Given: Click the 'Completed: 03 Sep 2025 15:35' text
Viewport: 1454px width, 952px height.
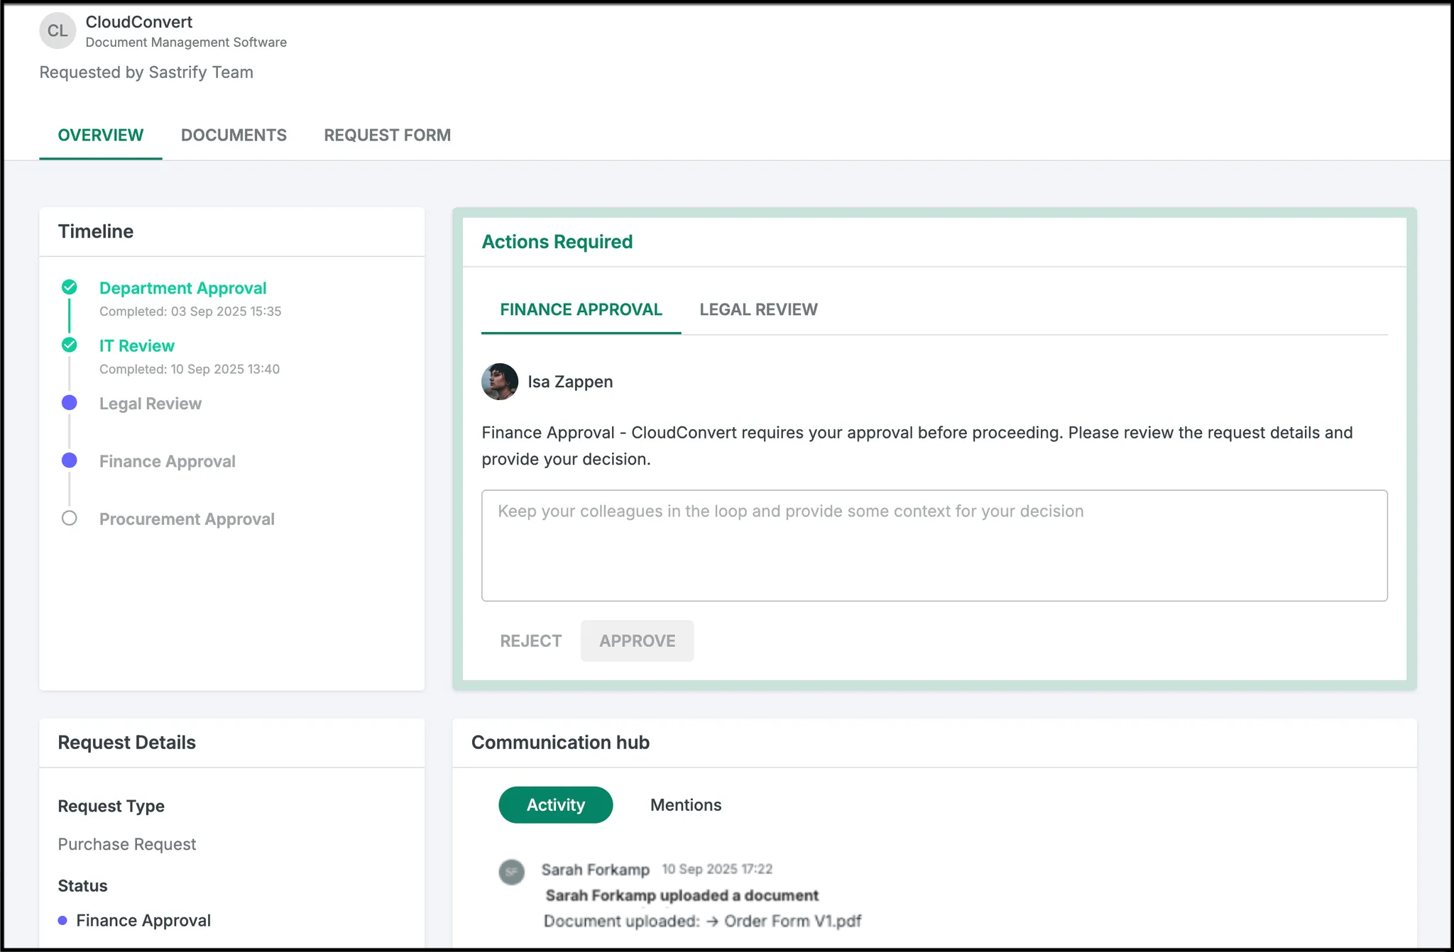Looking at the screenshot, I should [190, 311].
